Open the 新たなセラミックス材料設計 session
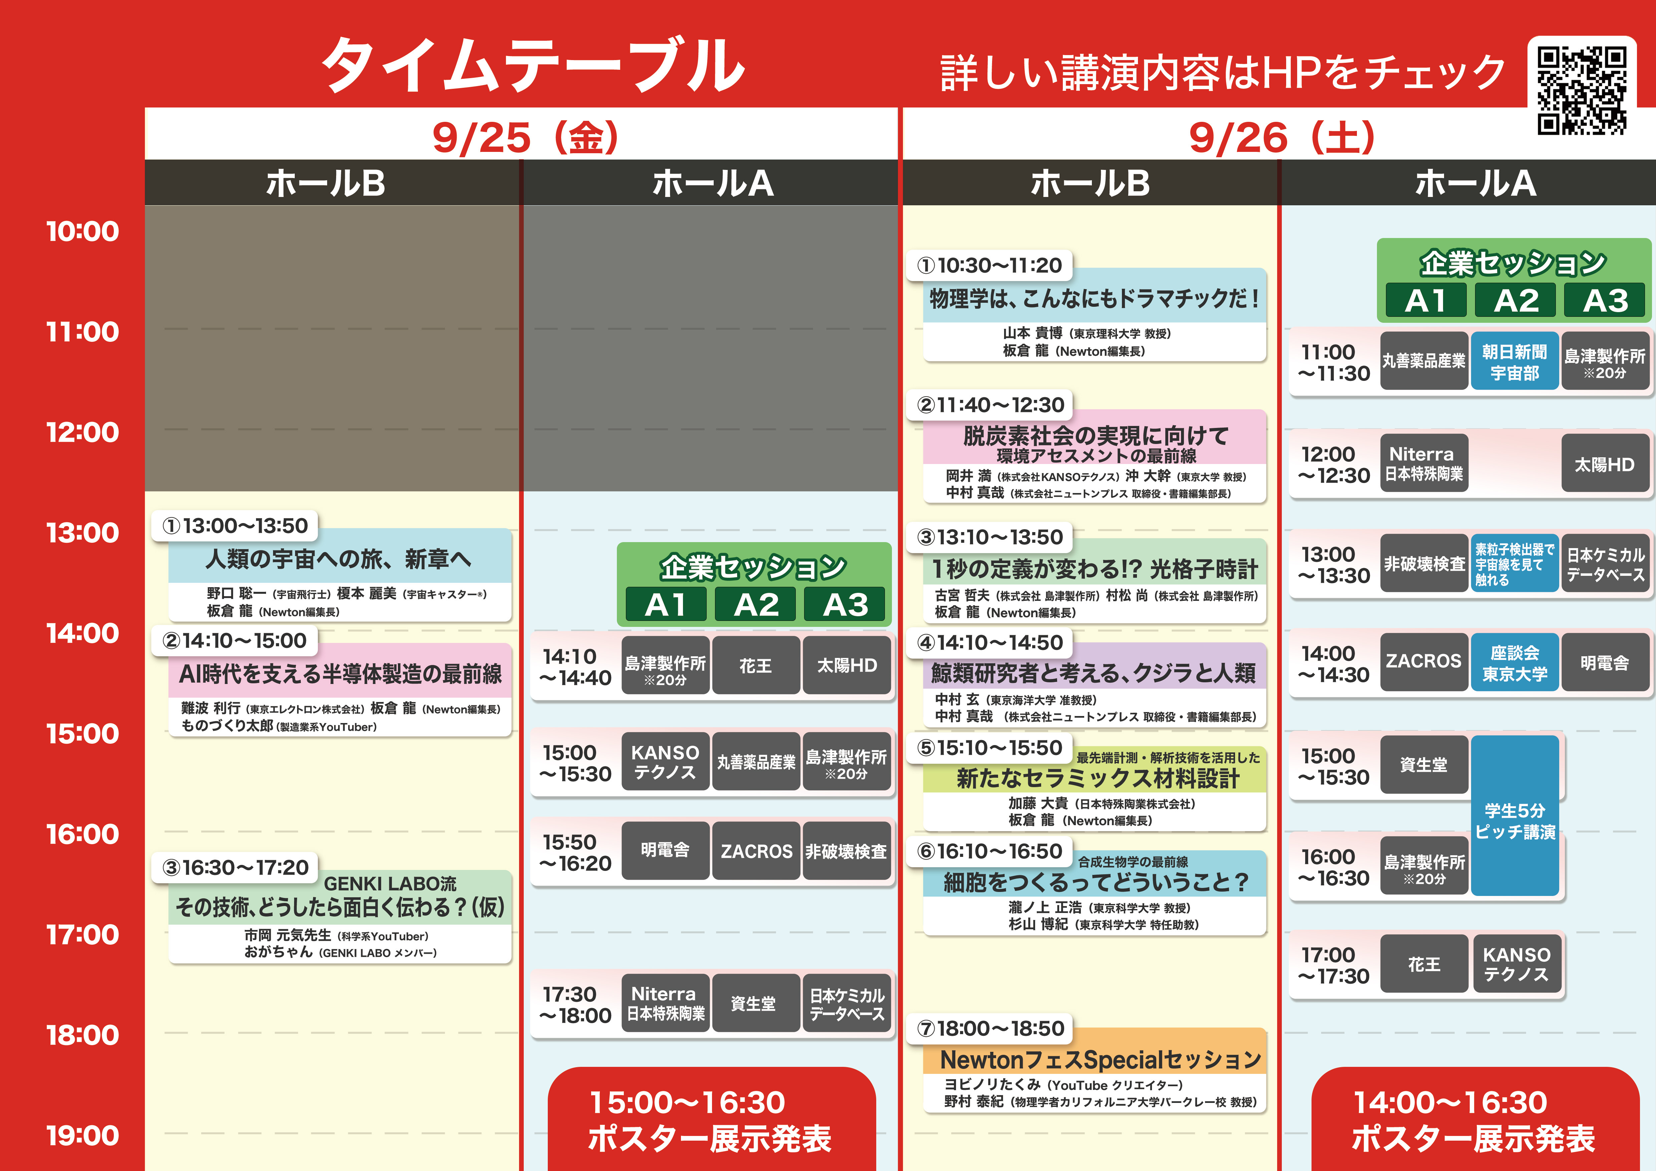The image size is (1656, 1171). (x=1094, y=789)
